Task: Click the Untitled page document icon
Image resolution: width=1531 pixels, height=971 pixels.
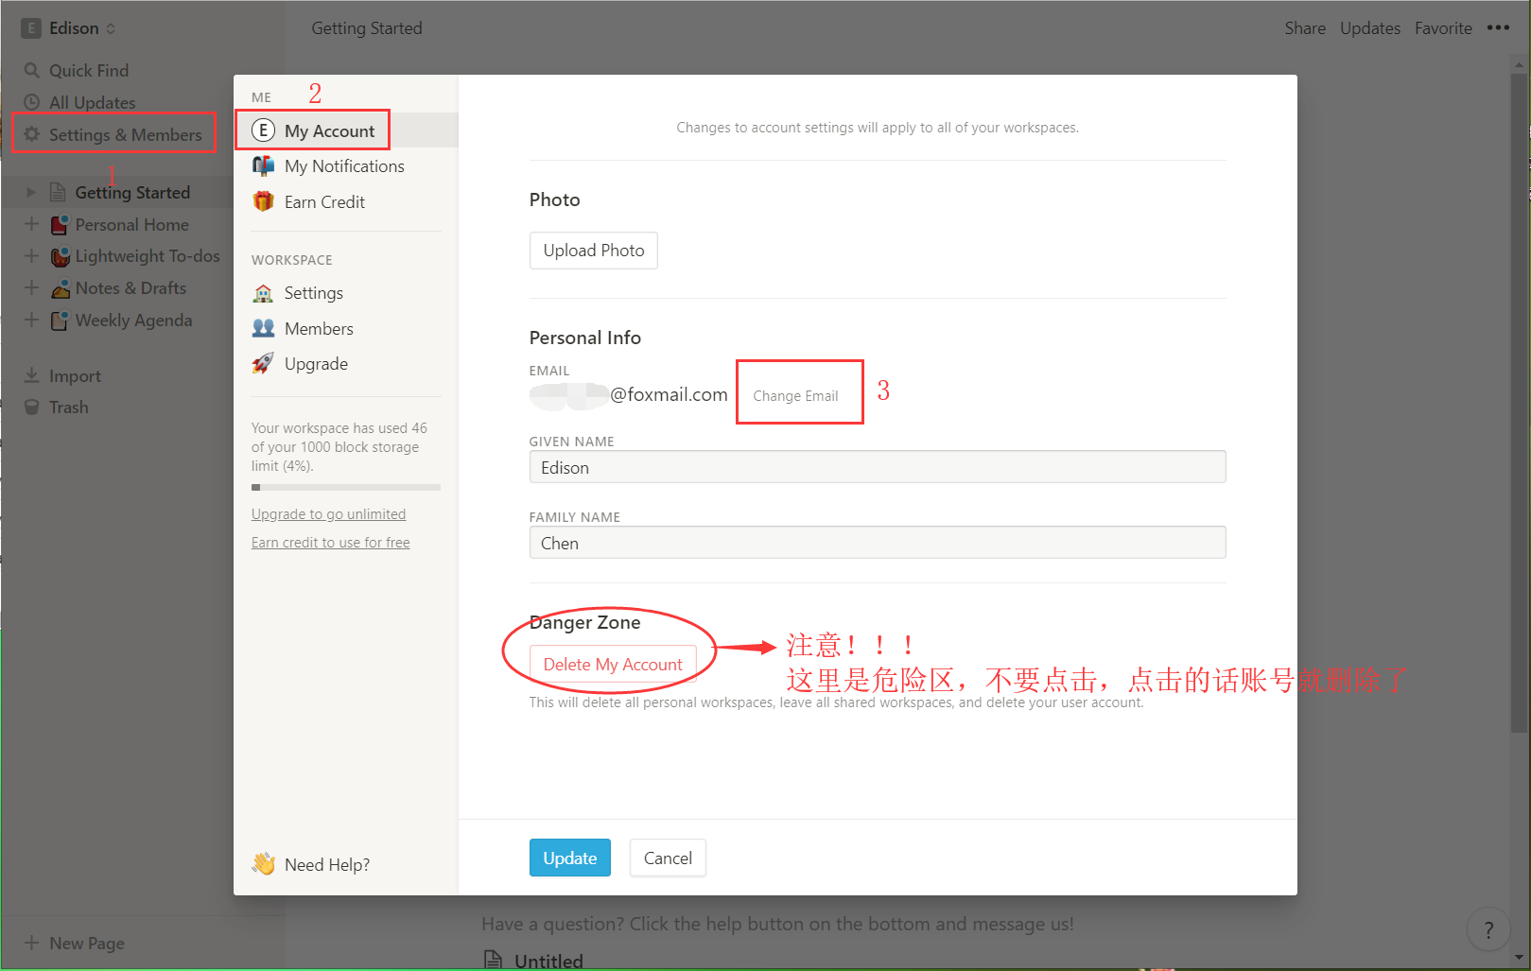Action: (x=494, y=961)
